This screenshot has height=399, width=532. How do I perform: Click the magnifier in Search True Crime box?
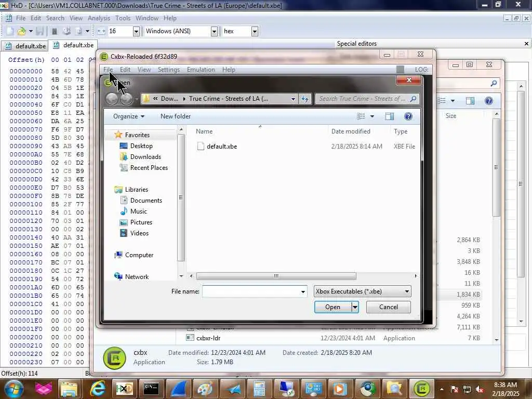click(x=413, y=99)
